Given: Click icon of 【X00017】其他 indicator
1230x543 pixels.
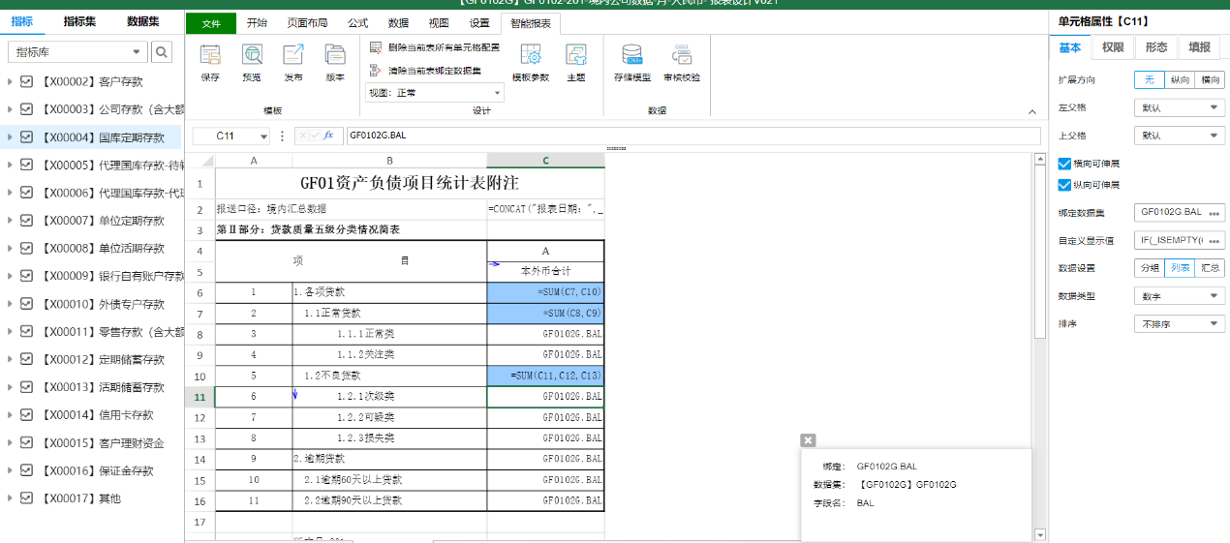Looking at the screenshot, I should (27, 498).
